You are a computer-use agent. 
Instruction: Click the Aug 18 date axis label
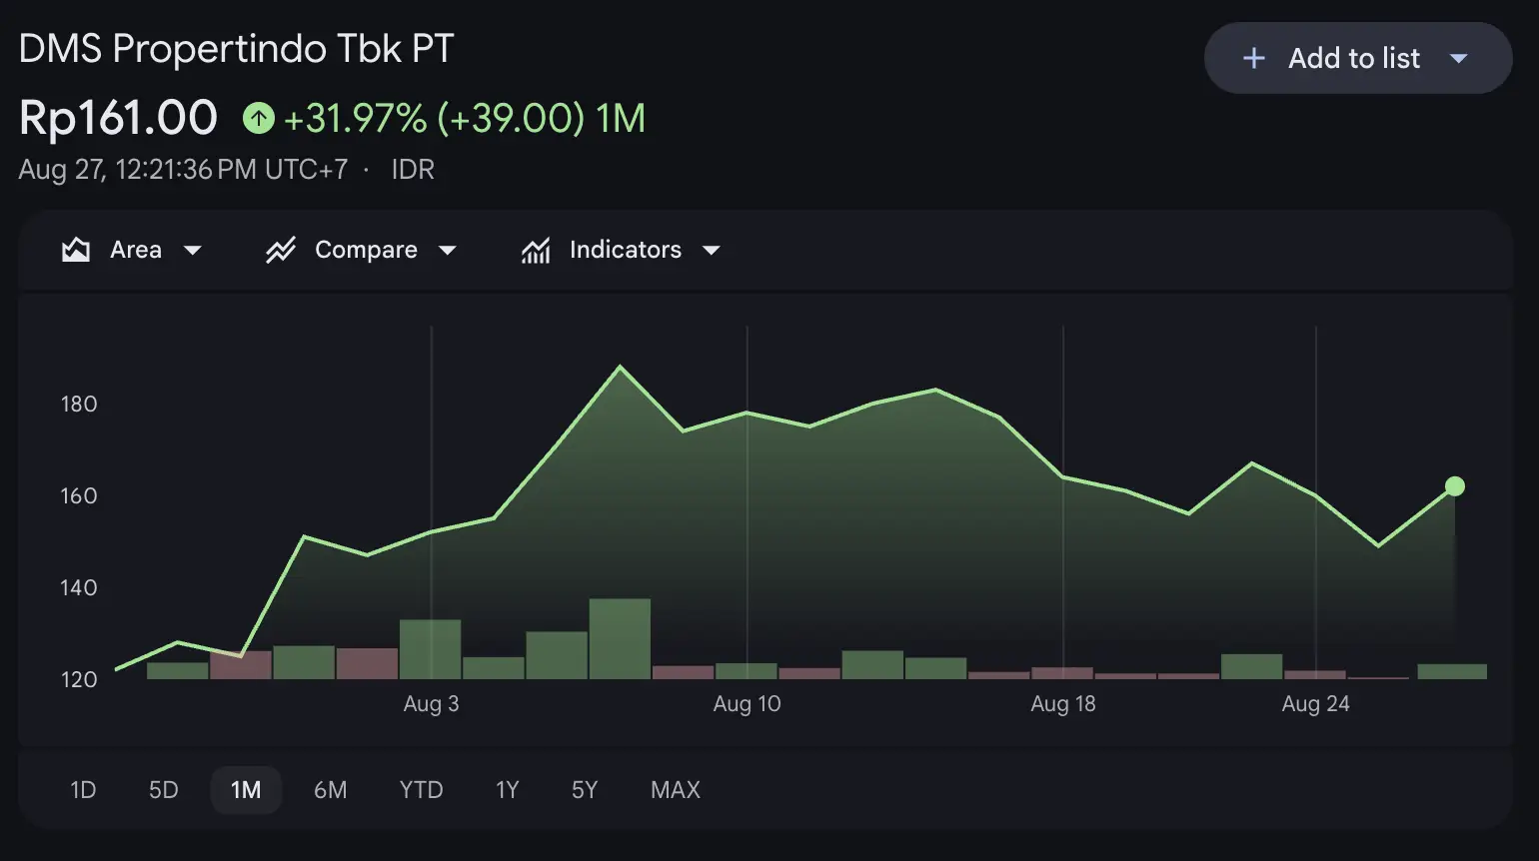point(1063,704)
